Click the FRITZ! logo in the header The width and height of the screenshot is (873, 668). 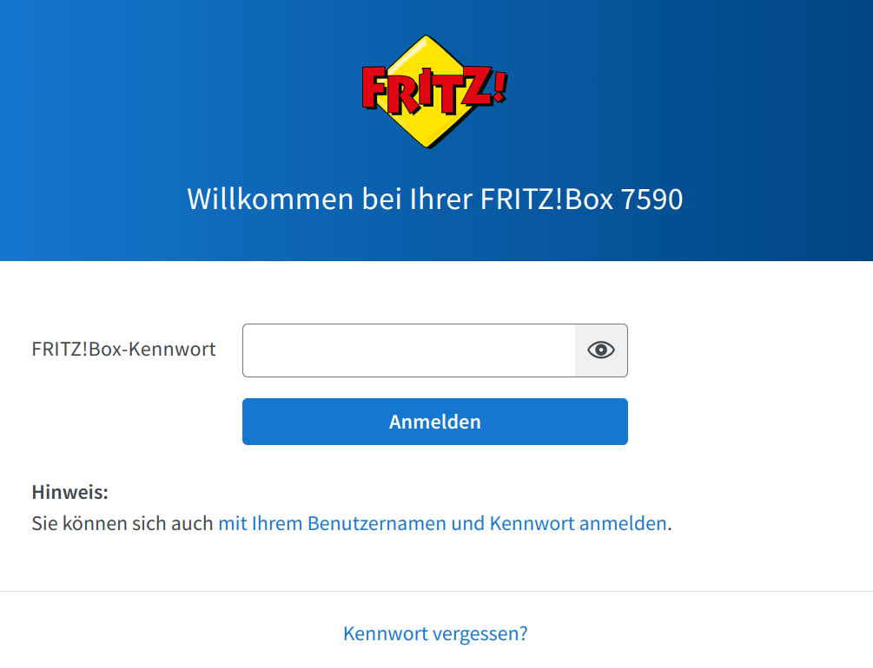(434, 92)
